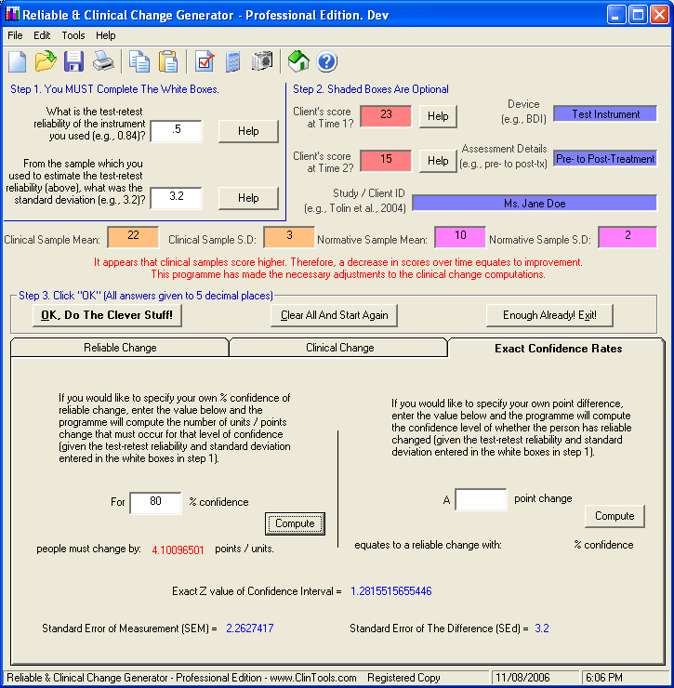Save using the floppy disk icon
The height and width of the screenshot is (688, 674).
click(74, 62)
